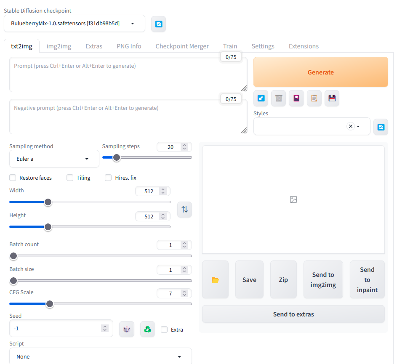Click the Generate button
The height and width of the screenshot is (364, 397).
pyautogui.click(x=320, y=72)
